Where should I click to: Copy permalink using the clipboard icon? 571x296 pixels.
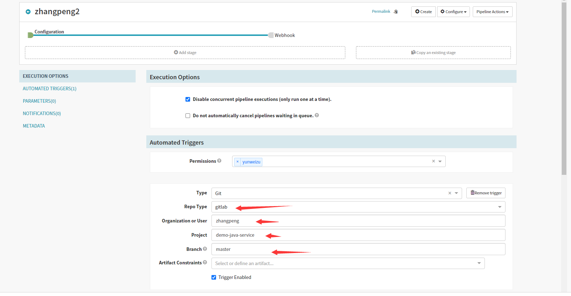(395, 12)
